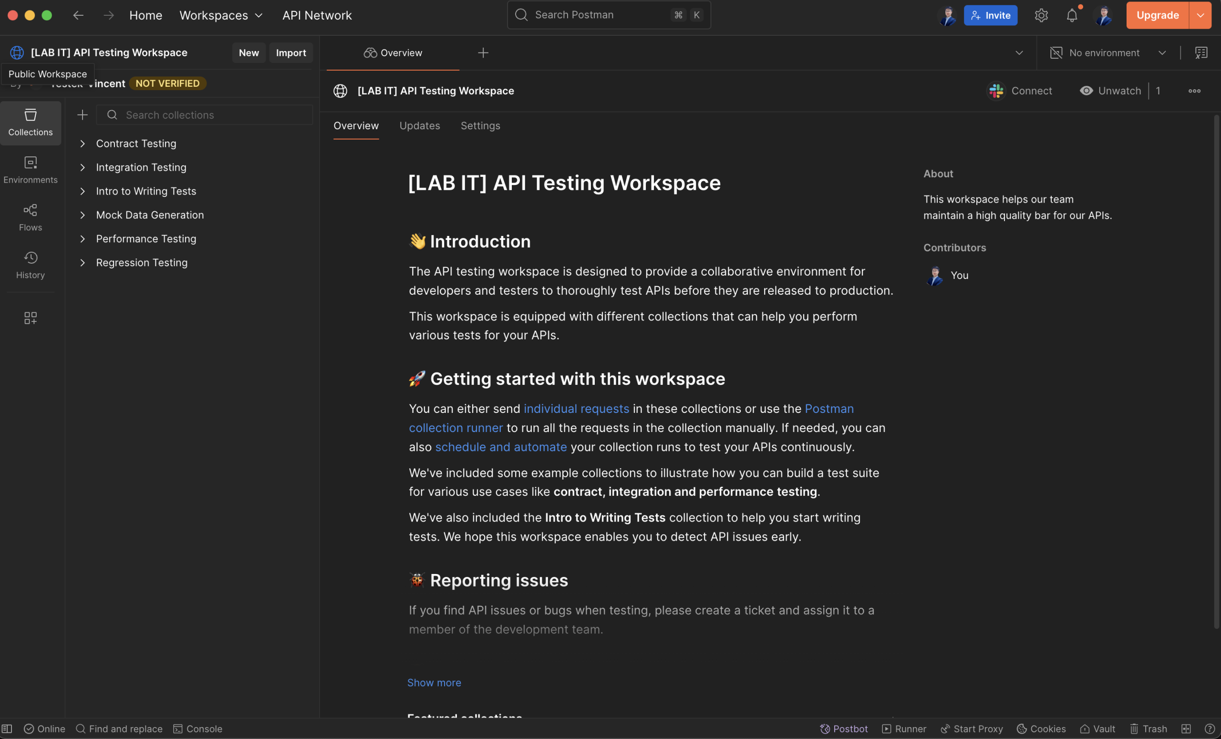Image resolution: width=1221 pixels, height=739 pixels.
Task: Click the notifications bell icon
Action: [1072, 15]
